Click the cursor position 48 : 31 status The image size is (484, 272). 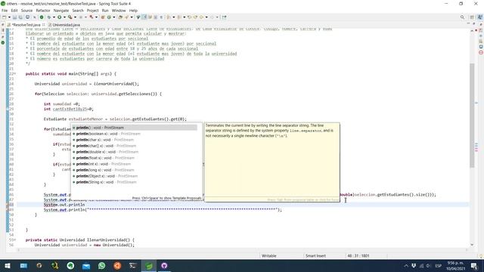click(x=358, y=255)
